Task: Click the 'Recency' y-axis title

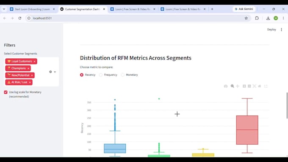Action: 82,128
